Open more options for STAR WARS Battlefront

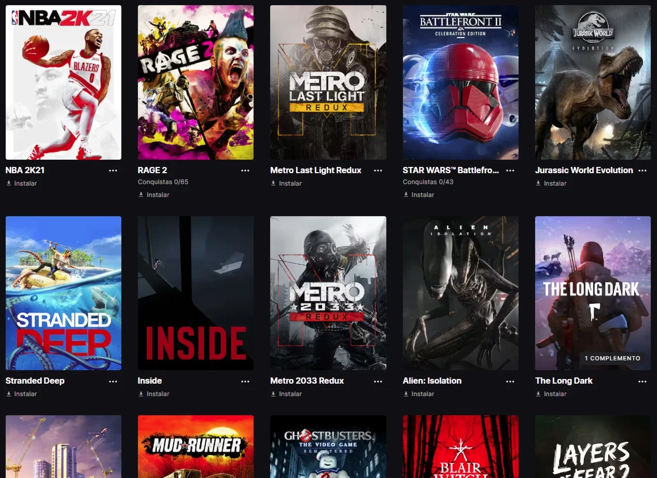[x=510, y=171]
